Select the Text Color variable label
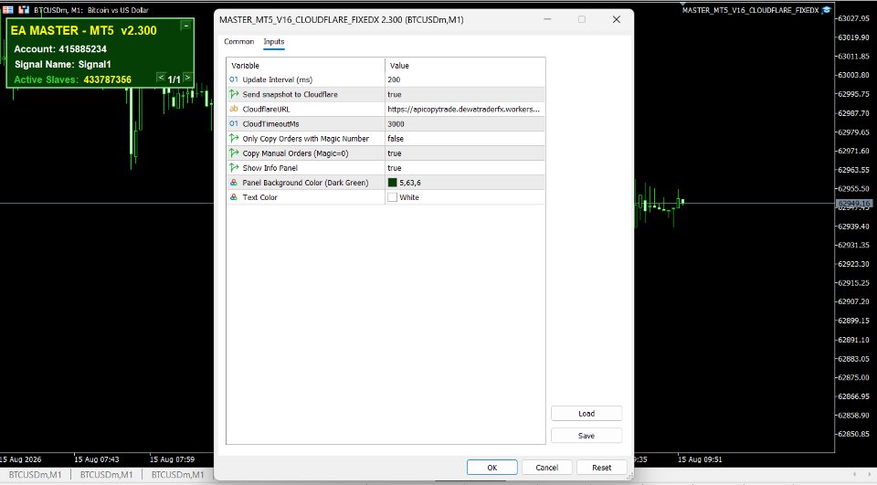Screen dimensions: 877x485 pyautogui.click(x=259, y=197)
